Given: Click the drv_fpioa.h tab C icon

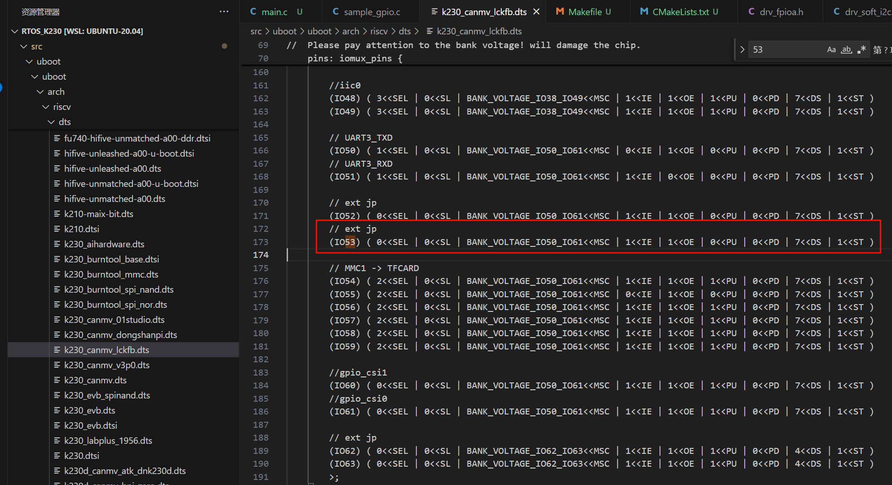Looking at the screenshot, I should coord(751,12).
